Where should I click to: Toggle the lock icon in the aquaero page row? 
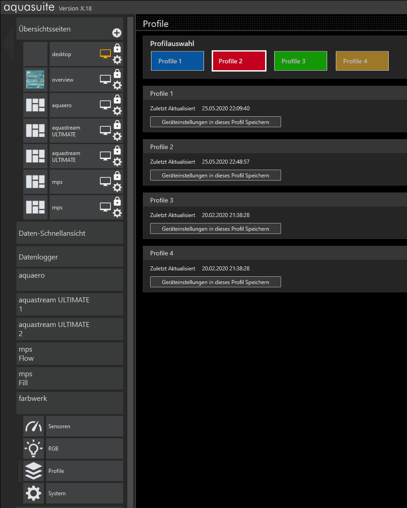[x=117, y=99]
